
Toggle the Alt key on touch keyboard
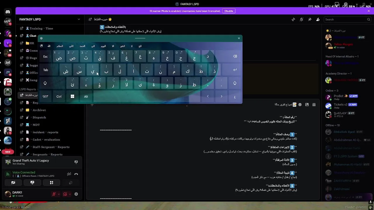coord(86,97)
